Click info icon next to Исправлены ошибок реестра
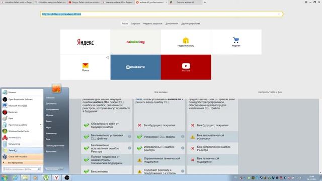The image size is (322, 181). (183, 148)
